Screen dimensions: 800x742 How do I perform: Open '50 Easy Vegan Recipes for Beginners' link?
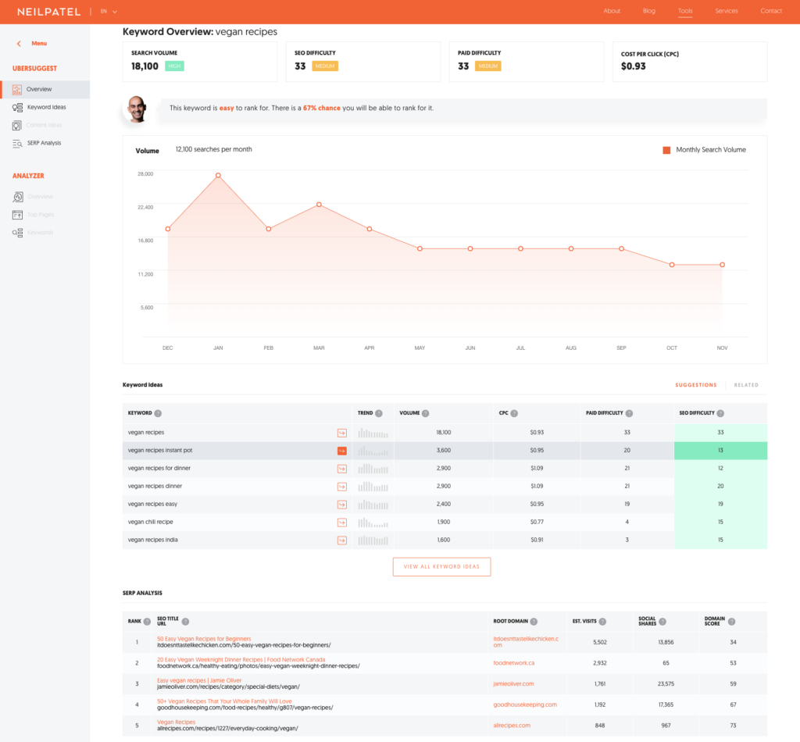204,639
